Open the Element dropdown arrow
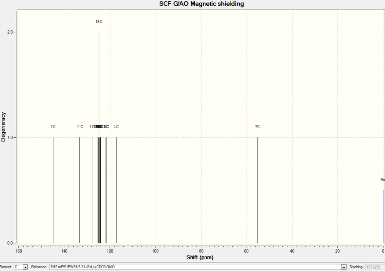The image size is (385, 272). (25, 267)
